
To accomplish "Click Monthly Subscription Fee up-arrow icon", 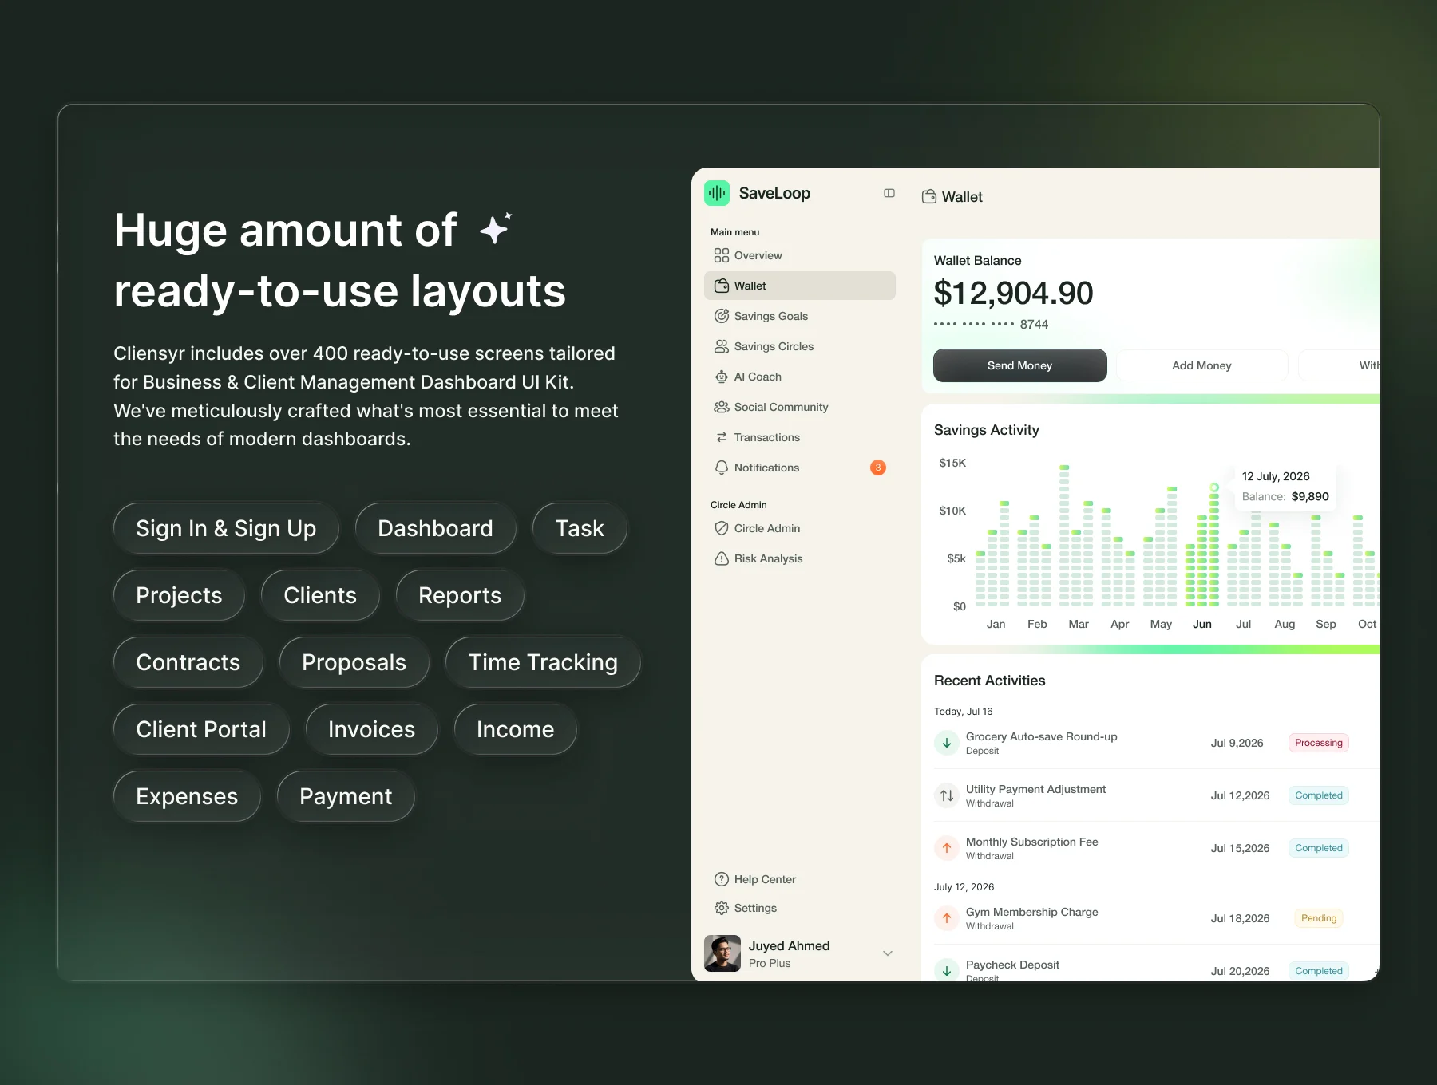I will point(947,848).
